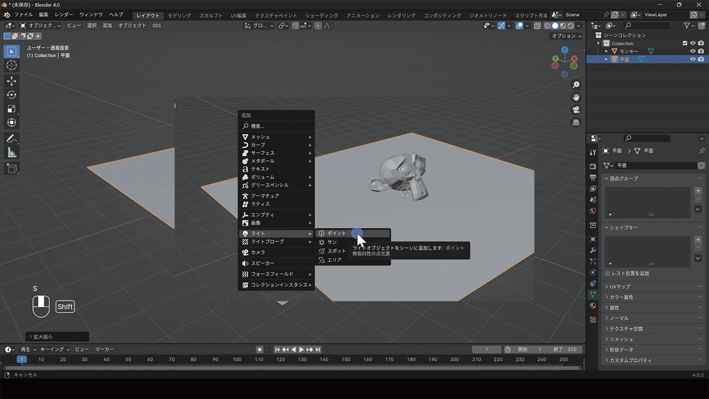Select the Scale tool
This screenshot has height=399, width=709.
11,109
